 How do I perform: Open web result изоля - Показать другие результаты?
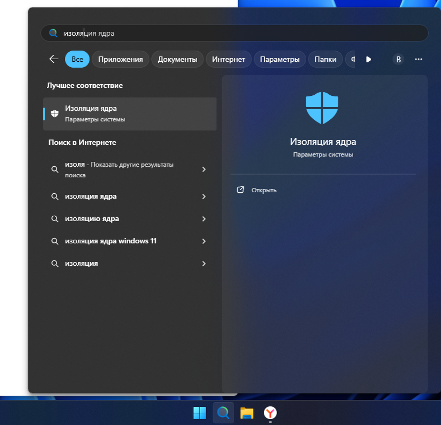(x=130, y=169)
